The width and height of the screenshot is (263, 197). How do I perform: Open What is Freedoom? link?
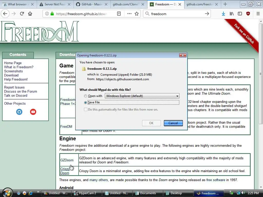[x=18, y=67]
